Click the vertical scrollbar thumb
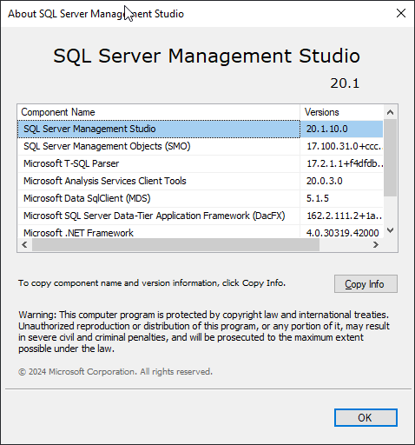Screen dimensions: 415x445 click(x=391, y=157)
